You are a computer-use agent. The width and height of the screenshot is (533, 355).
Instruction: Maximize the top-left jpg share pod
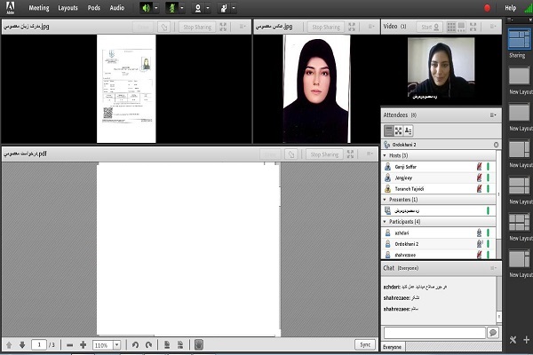pos(223,27)
